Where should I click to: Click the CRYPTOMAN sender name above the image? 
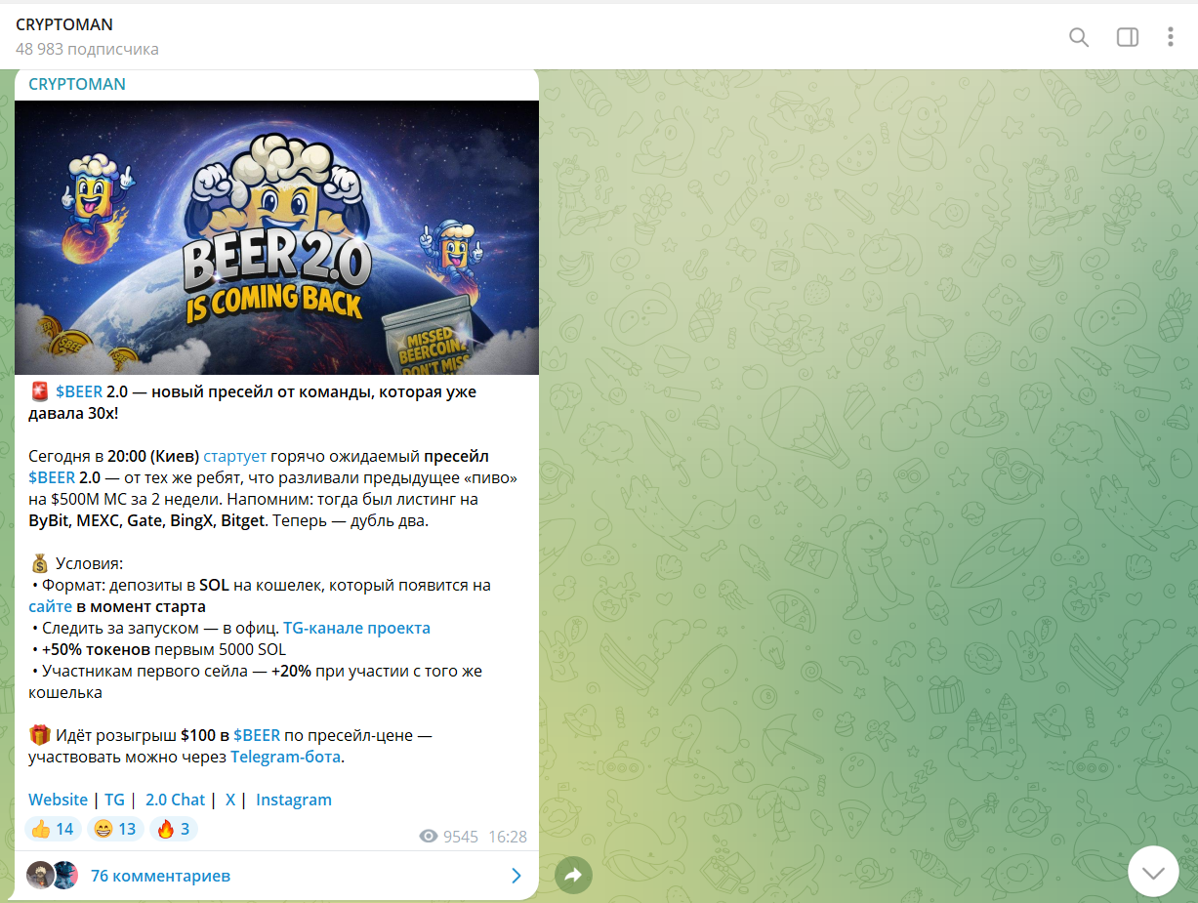pyautogui.click(x=77, y=84)
